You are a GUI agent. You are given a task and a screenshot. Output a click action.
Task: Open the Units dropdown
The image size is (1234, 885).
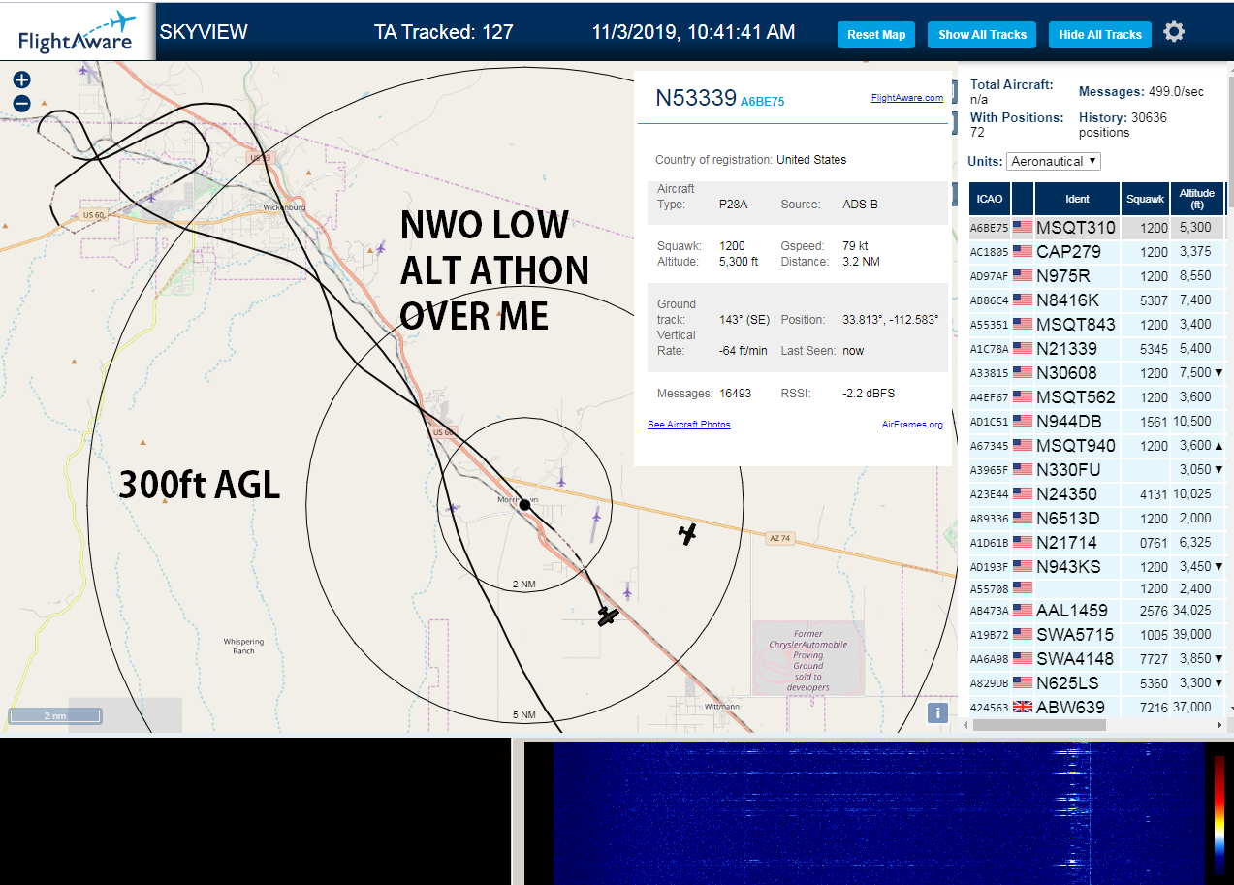(x=1054, y=161)
